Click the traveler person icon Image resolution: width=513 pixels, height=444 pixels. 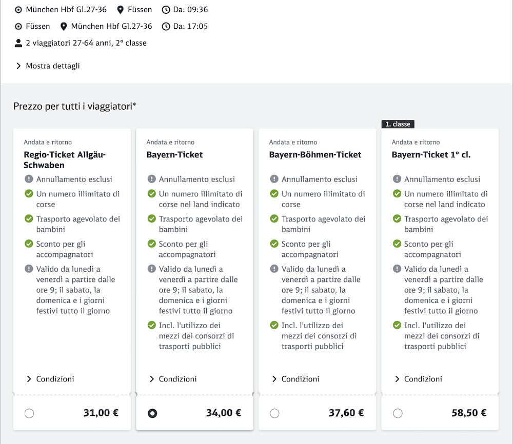tap(18, 43)
